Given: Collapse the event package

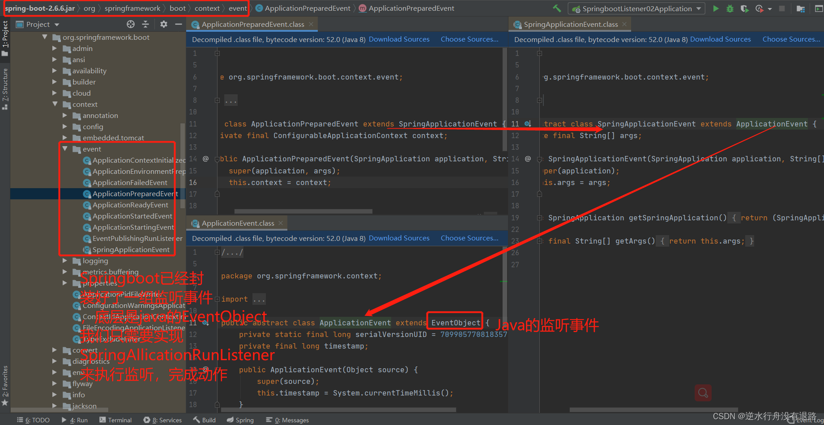Looking at the screenshot, I should click(65, 149).
